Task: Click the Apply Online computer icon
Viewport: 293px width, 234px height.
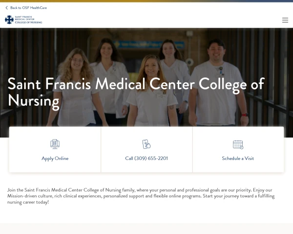Action: [55, 144]
